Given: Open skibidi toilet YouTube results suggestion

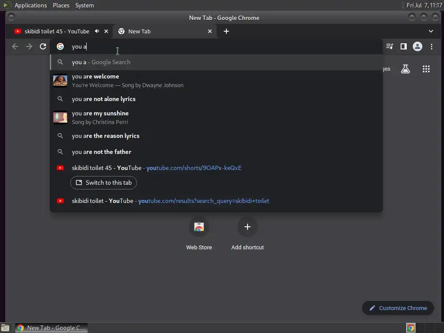Looking at the screenshot, I should click(216, 201).
